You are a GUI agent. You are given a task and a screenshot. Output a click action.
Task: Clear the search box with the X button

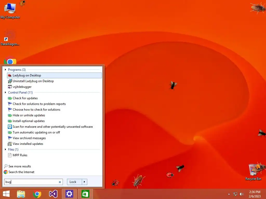60,182
